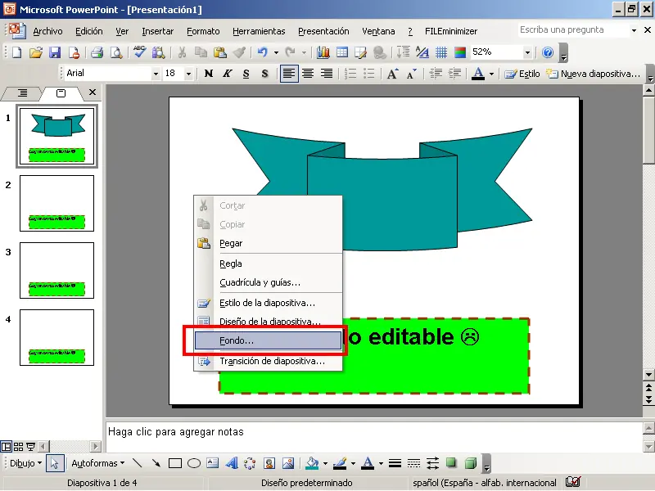Toggle the show grid button
Screen dimensions: 655x491
pos(441,52)
